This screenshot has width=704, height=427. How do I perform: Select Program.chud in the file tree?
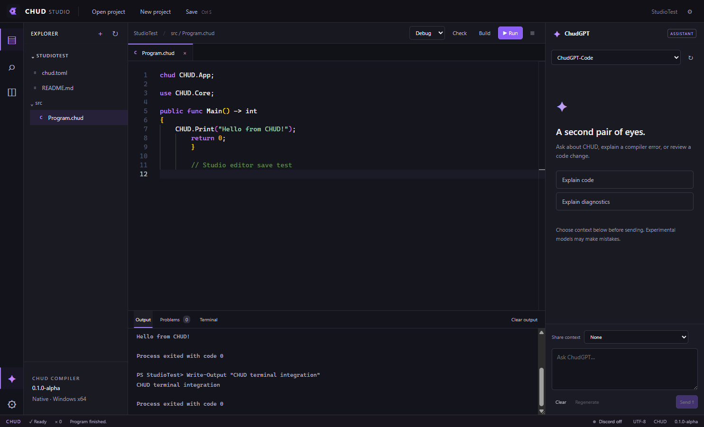tap(79, 118)
